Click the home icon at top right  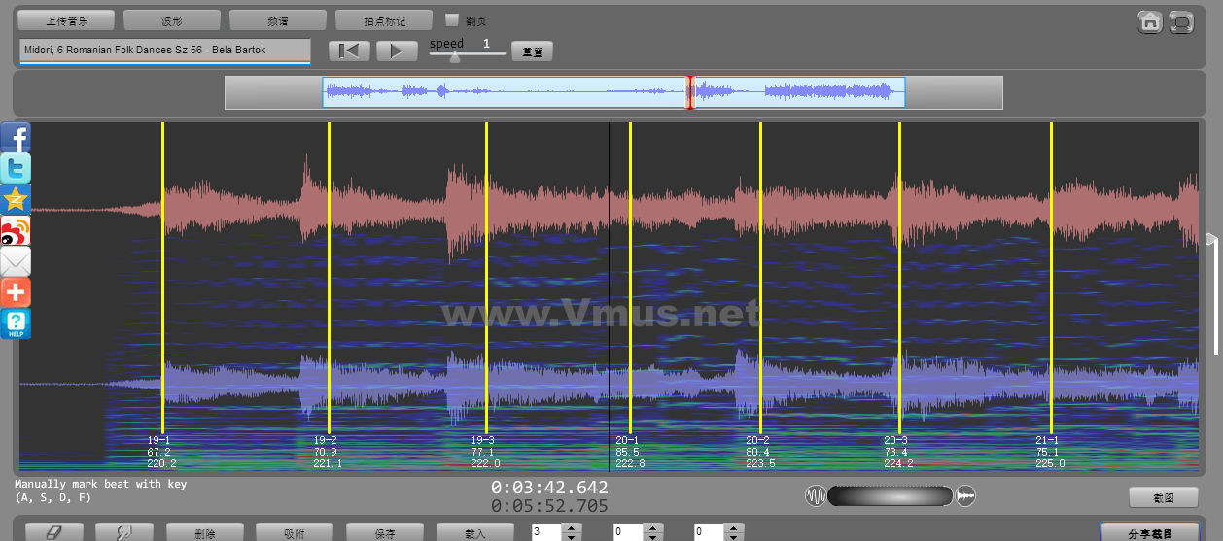coord(1150,21)
